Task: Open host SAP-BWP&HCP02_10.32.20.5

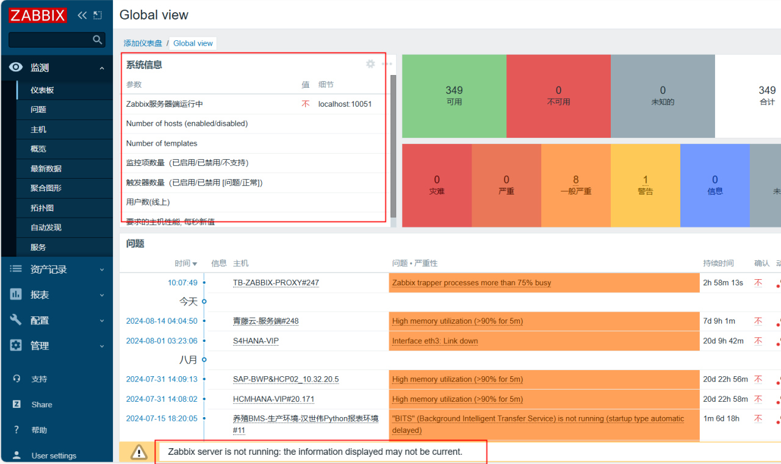Action: point(286,379)
